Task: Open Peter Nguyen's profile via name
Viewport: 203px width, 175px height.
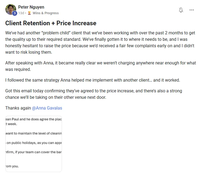Action: pyautogui.click(x=31, y=7)
